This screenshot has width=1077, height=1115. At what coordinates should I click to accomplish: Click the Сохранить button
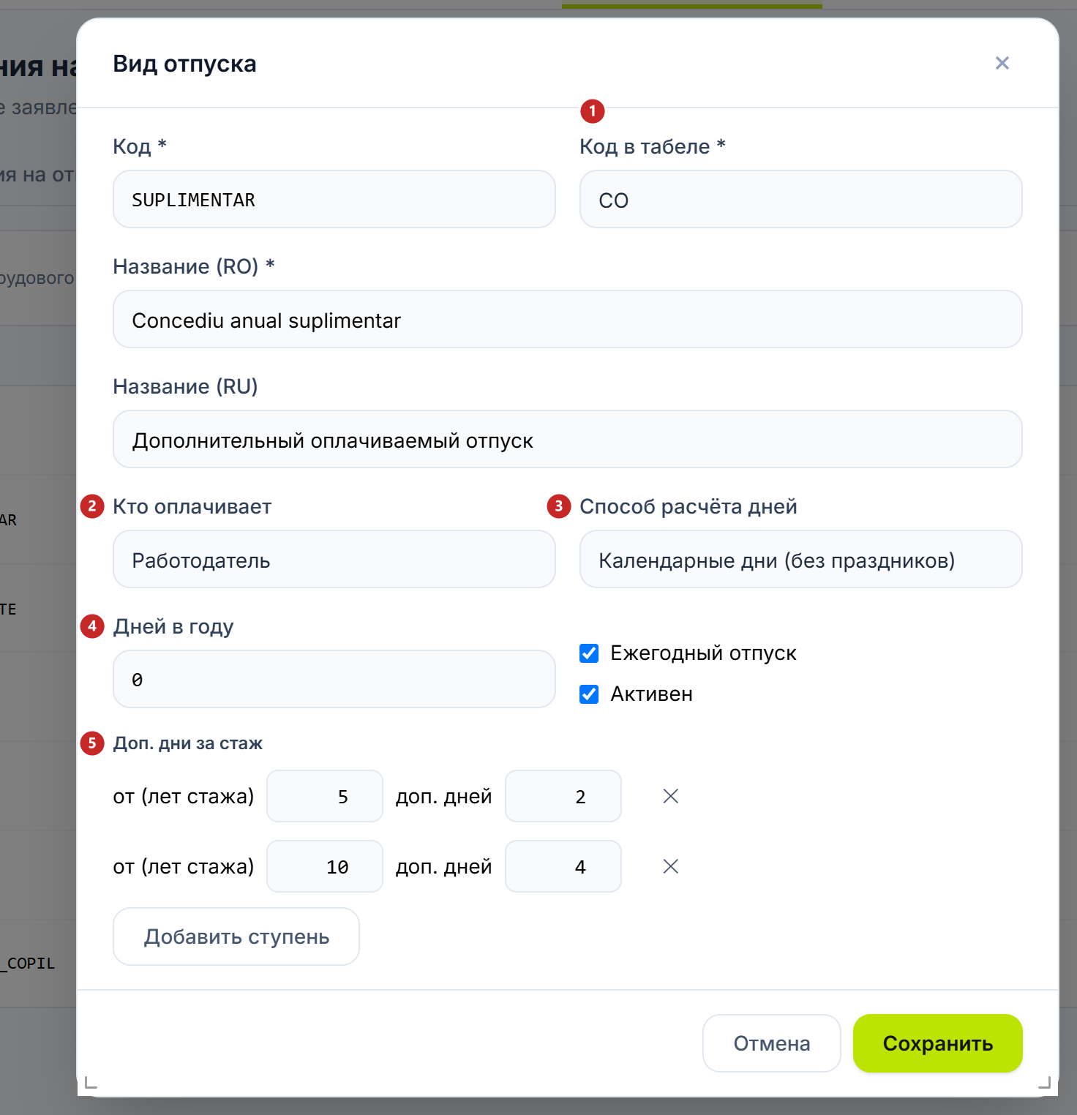click(938, 1043)
